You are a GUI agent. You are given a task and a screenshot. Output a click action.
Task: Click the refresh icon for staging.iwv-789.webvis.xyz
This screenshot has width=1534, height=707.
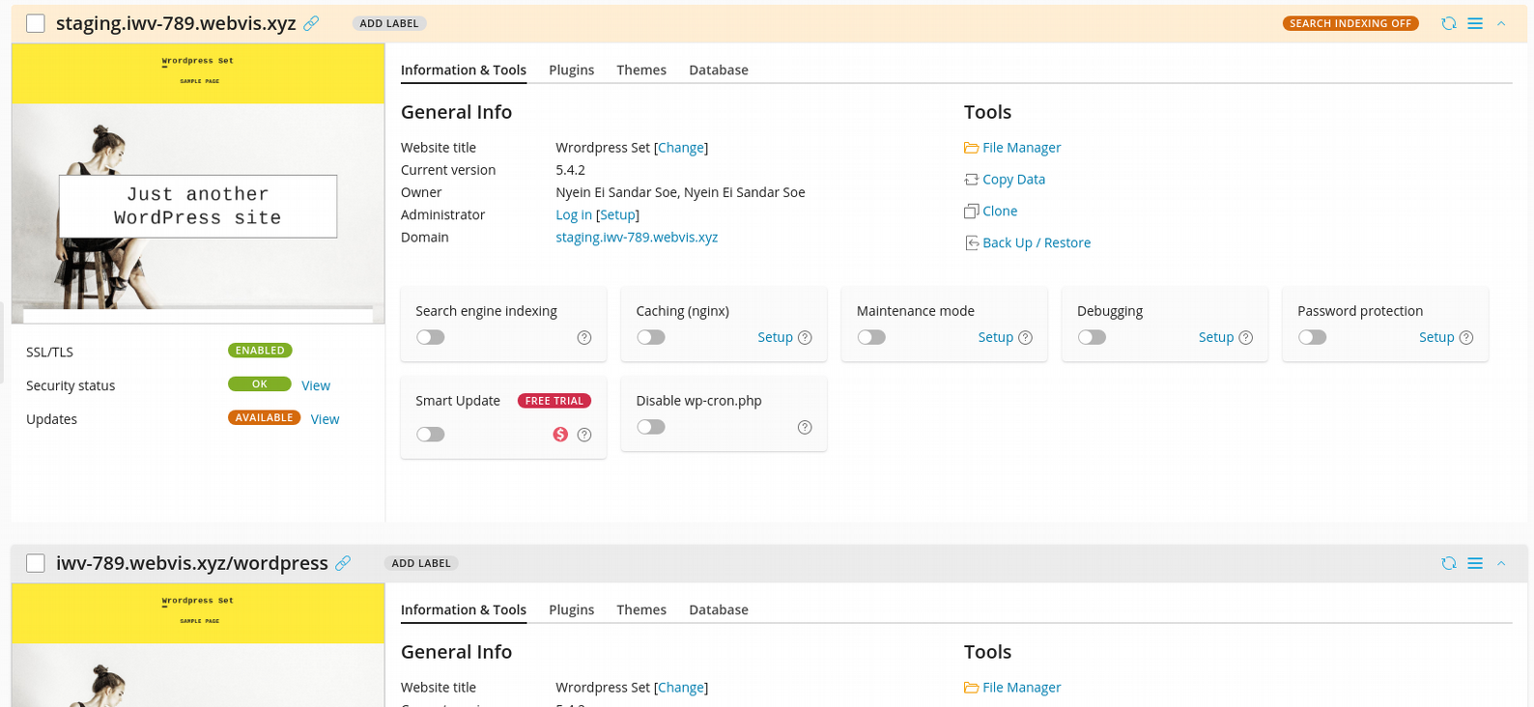click(x=1448, y=23)
